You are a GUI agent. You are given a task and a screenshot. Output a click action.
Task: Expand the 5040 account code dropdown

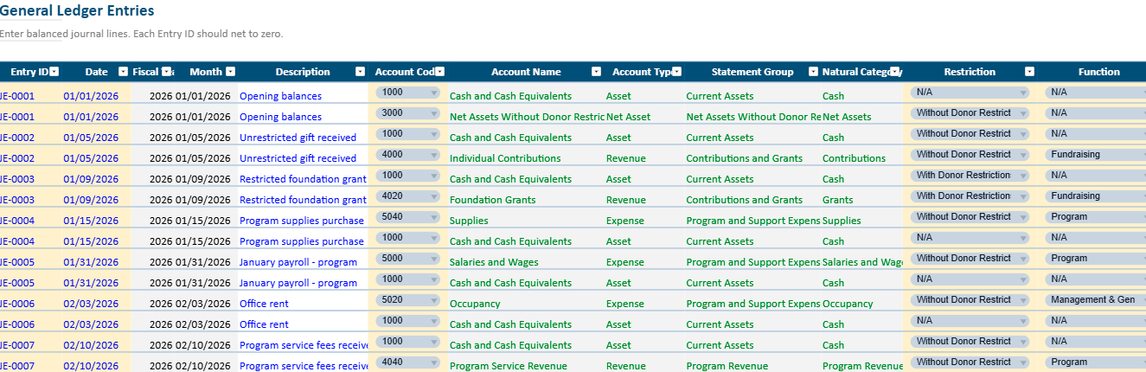click(x=407, y=217)
